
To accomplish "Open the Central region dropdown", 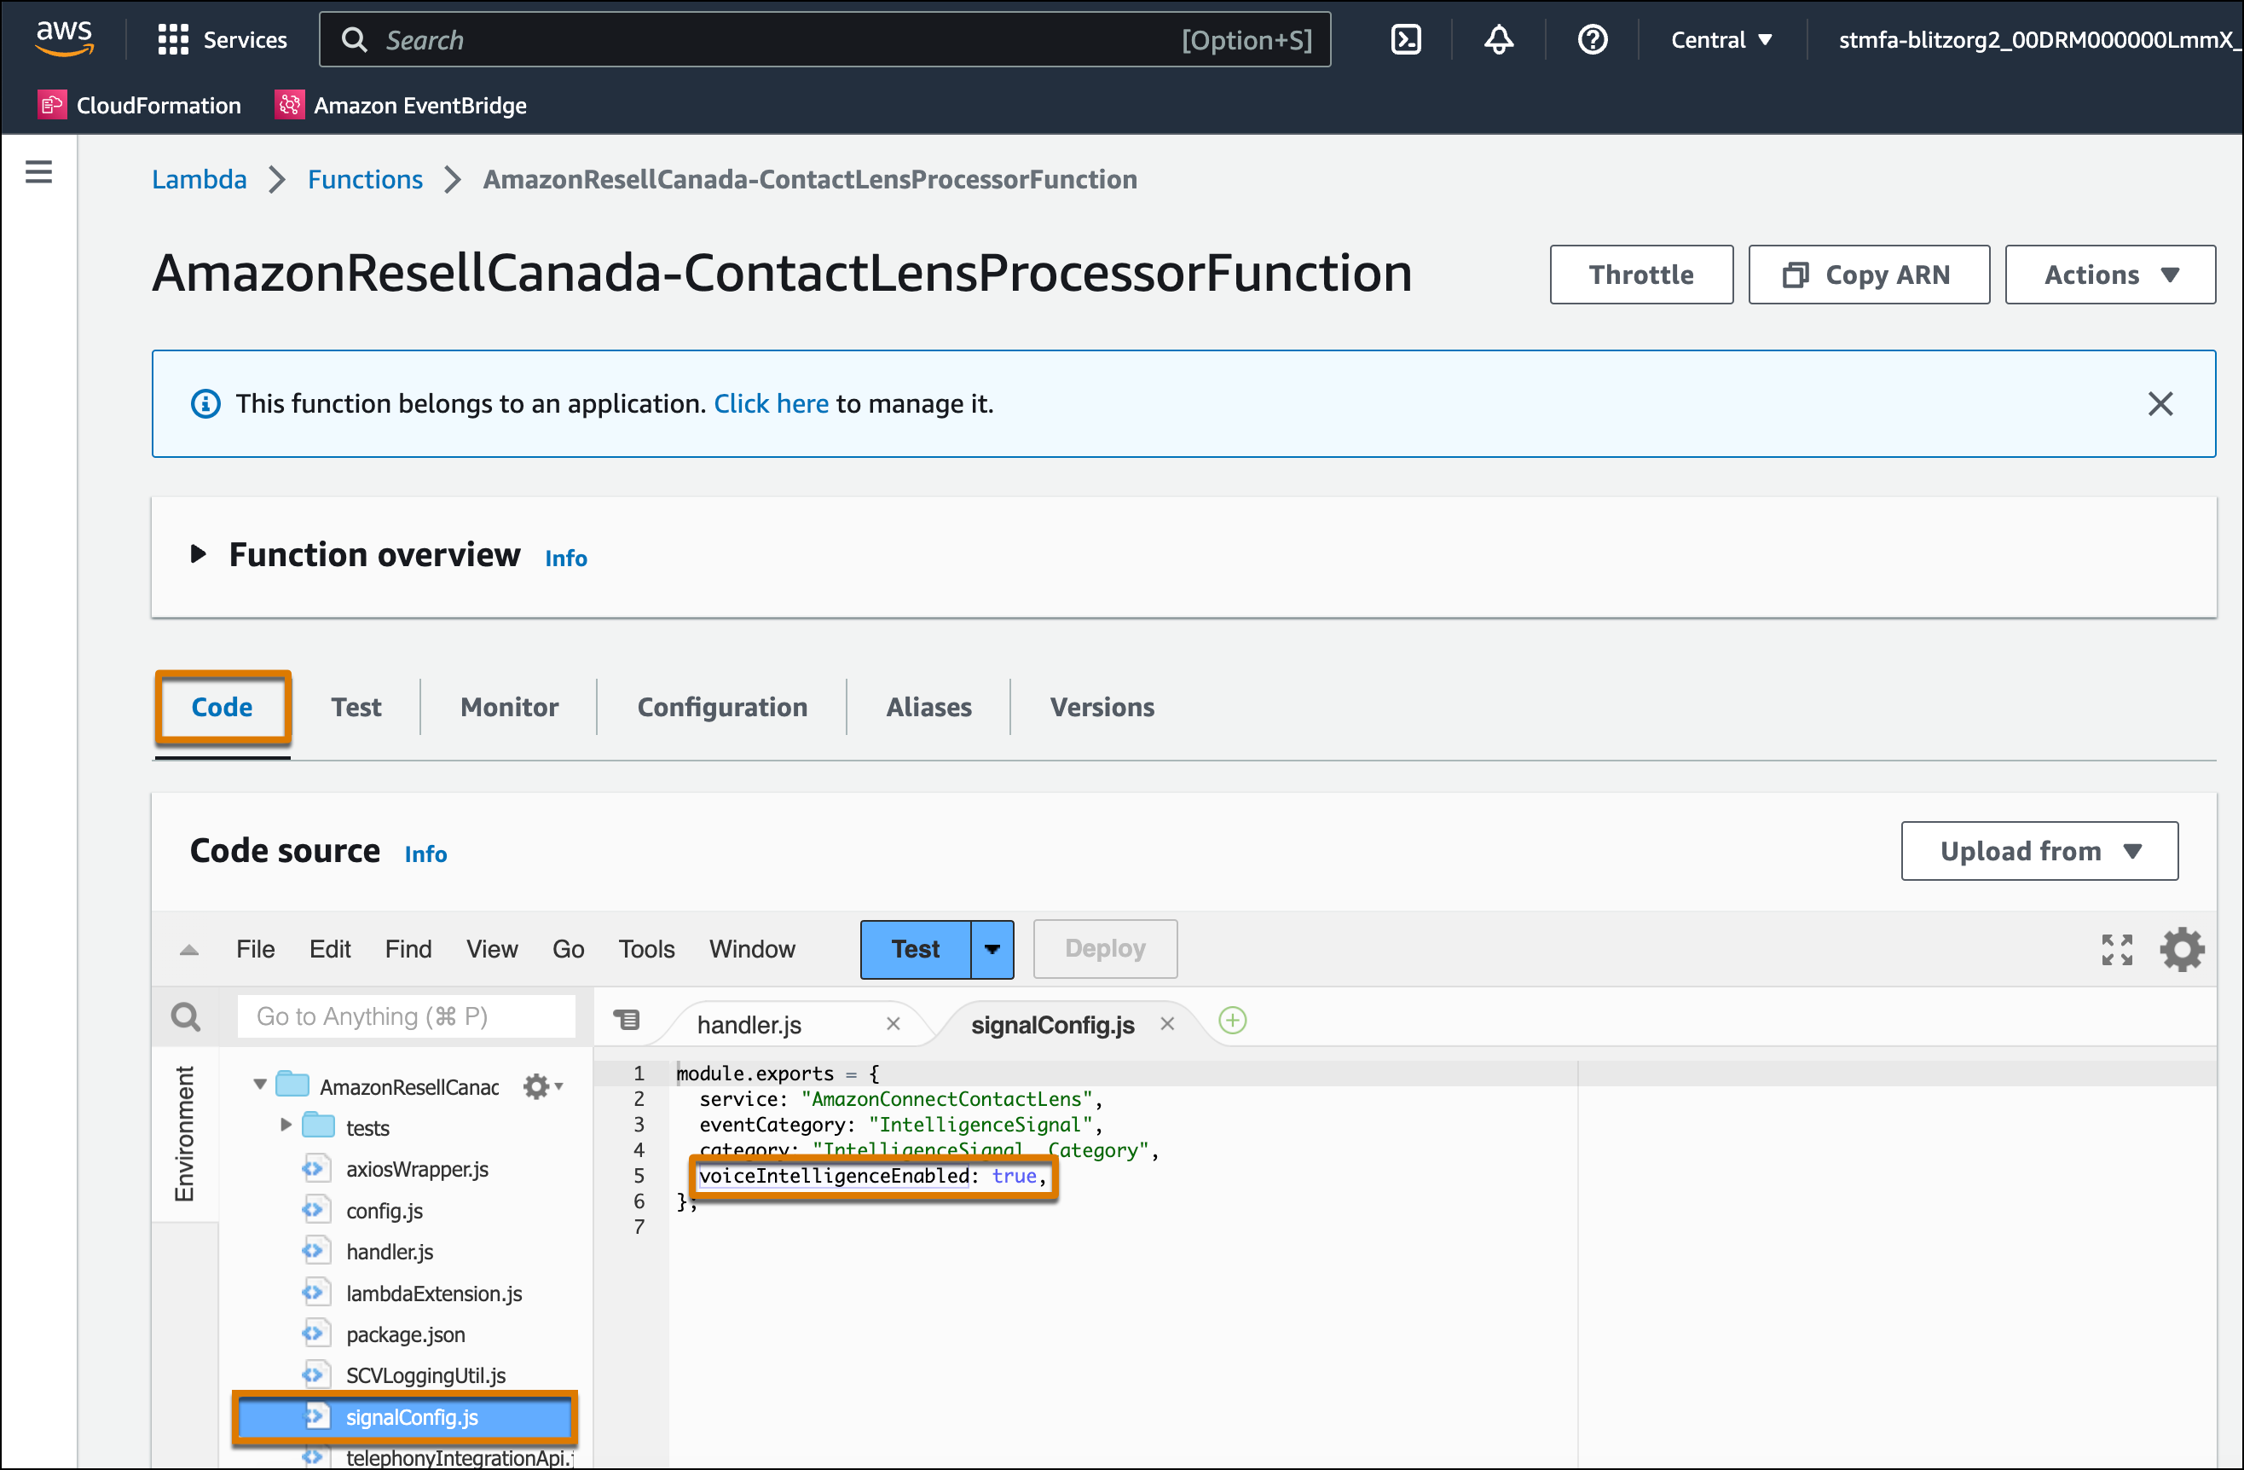I will (x=1721, y=39).
